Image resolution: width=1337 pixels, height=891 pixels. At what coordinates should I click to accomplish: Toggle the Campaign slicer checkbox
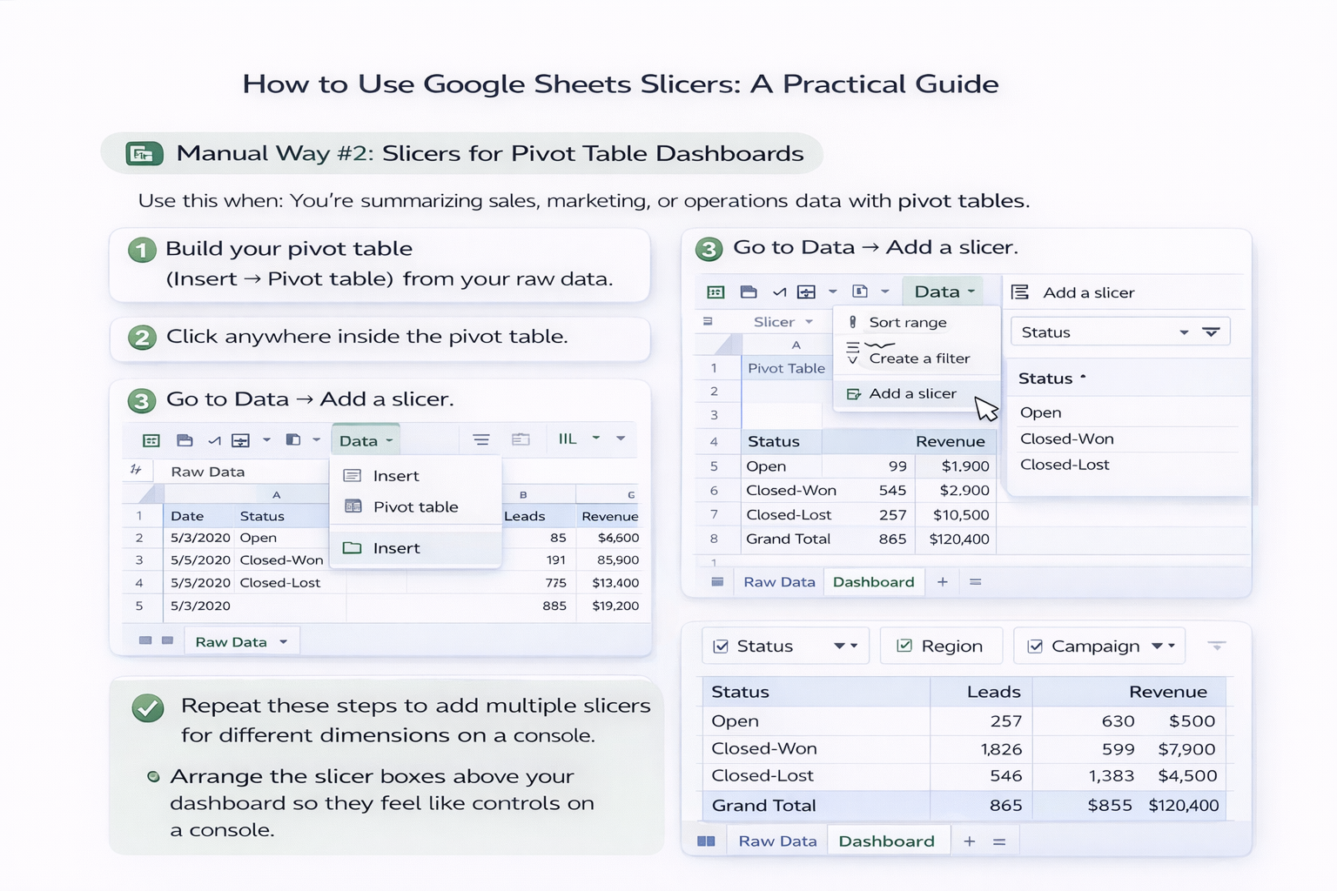pos(1035,646)
